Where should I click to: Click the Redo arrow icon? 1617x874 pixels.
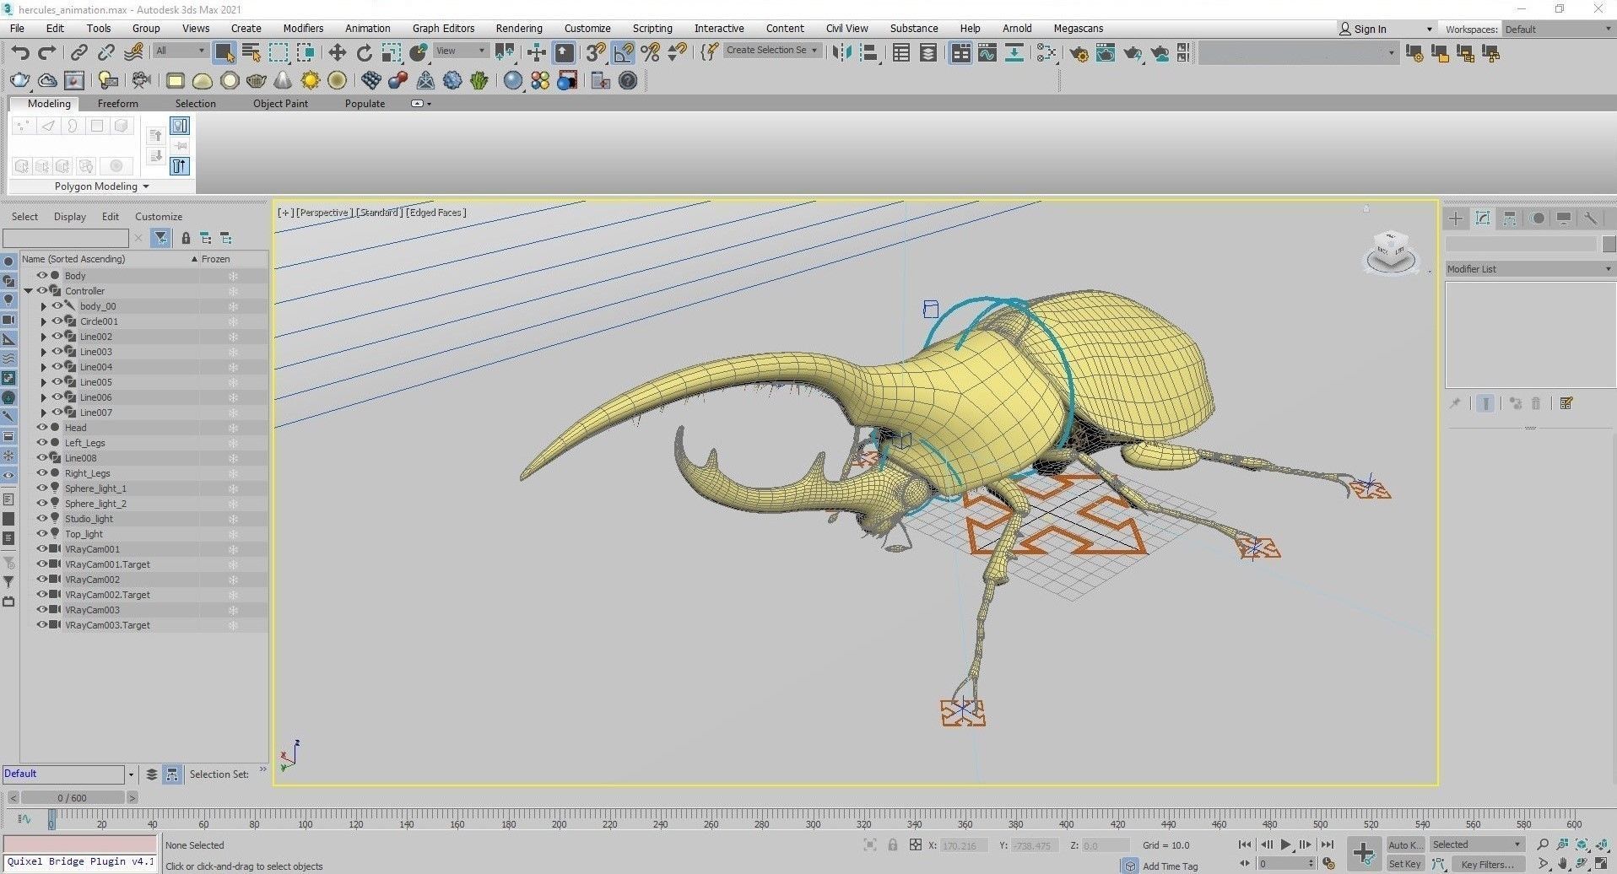tap(47, 53)
